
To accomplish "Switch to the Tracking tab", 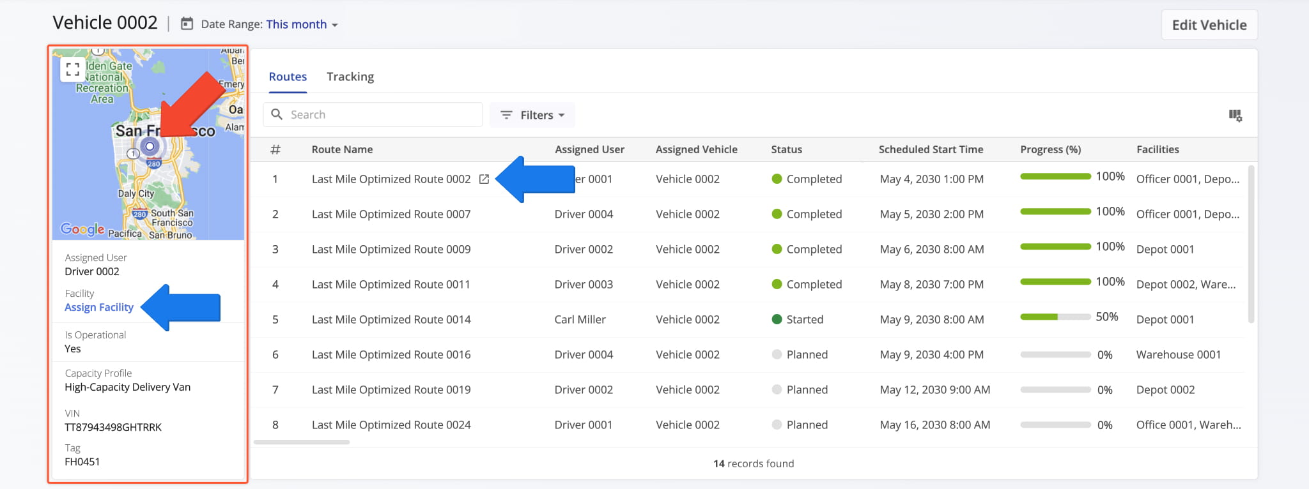I will (350, 77).
